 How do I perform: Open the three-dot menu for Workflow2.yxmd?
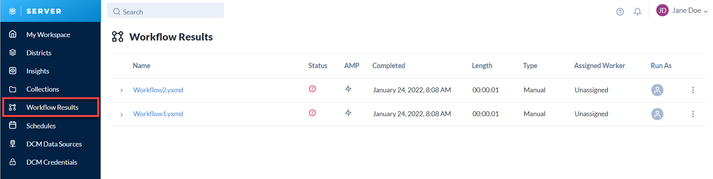(693, 90)
